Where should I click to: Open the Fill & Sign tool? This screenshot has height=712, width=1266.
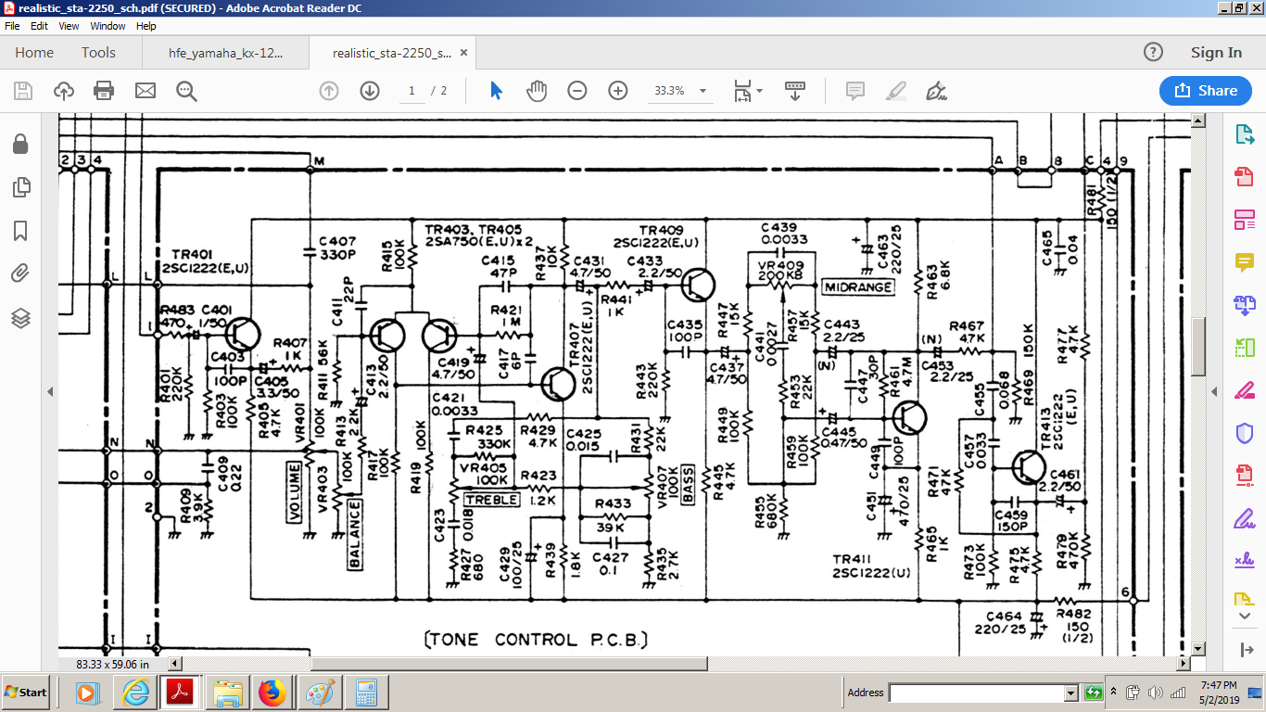(1244, 518)
